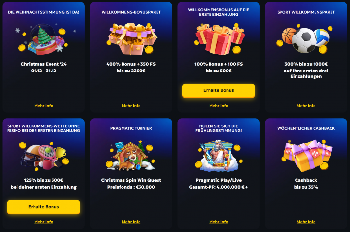Click the Christmas tree snow globe image
Image resolution: width=350 pixels, height=232 pixels.
44,39
